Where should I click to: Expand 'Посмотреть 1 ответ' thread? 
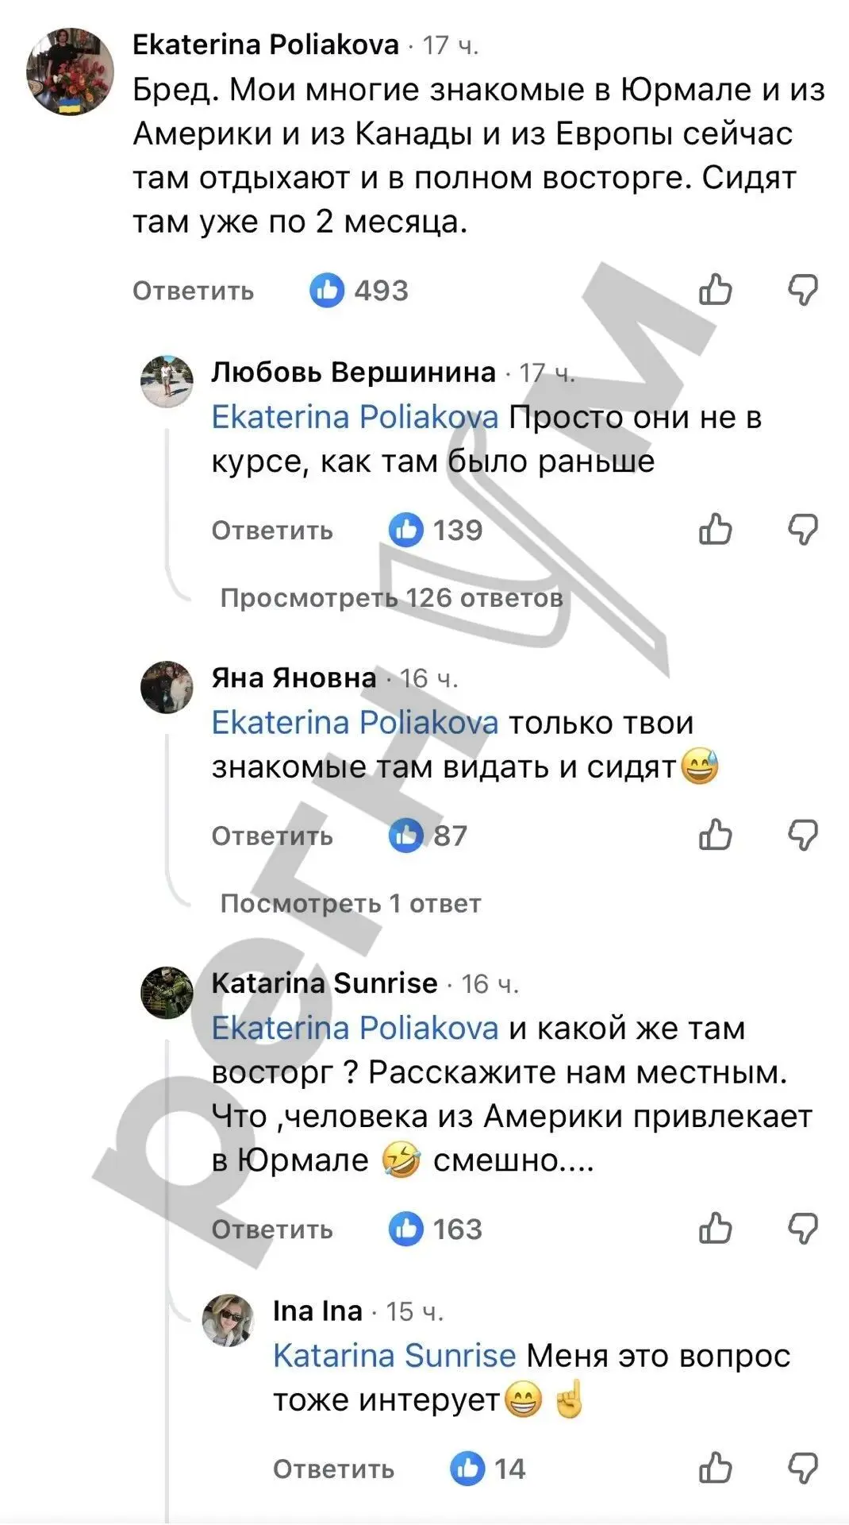point(351,904)
